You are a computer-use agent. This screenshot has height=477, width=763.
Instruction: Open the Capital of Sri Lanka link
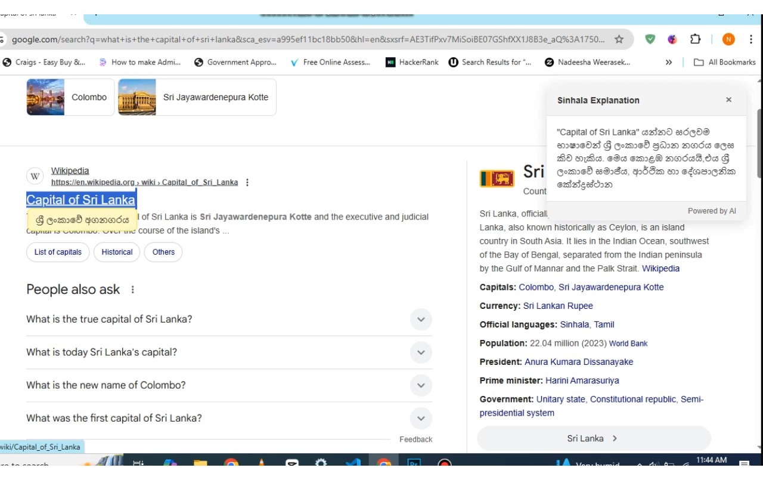(81, 200)
